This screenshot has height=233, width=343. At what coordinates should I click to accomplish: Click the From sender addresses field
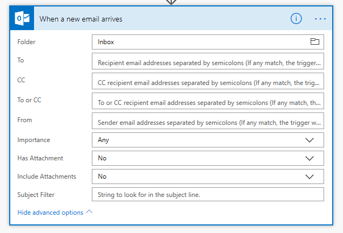click(x=208, y=121)
